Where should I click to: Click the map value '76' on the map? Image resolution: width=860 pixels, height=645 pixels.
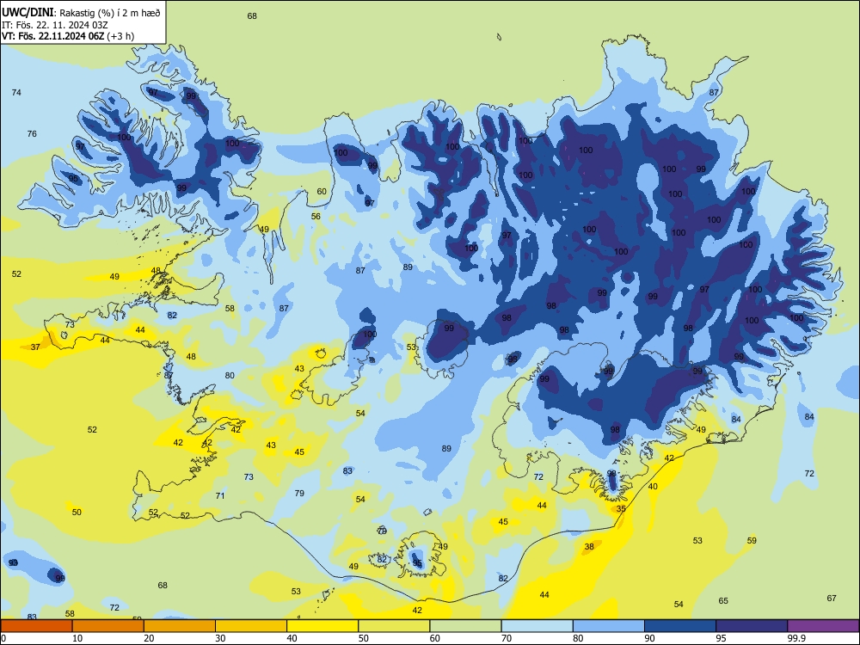click(x=32, y=133)
